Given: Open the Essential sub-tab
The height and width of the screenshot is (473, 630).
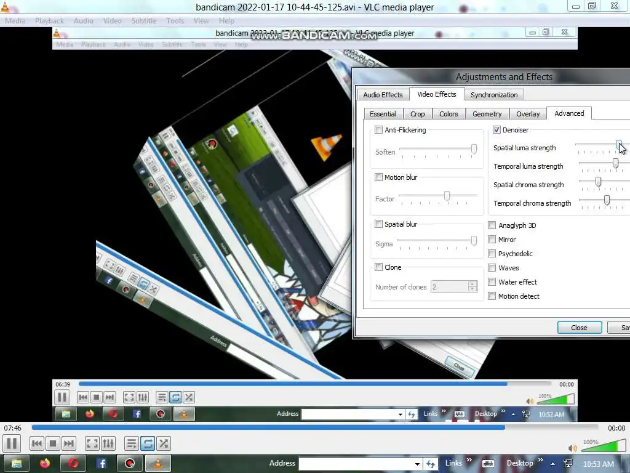Looking at the screenshot, I should pos(383,114).
